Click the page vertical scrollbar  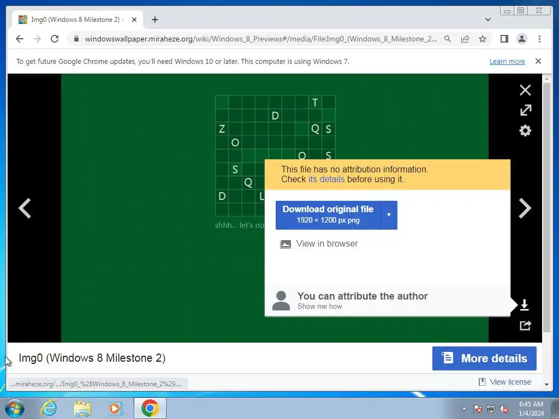tap(546, 207)
